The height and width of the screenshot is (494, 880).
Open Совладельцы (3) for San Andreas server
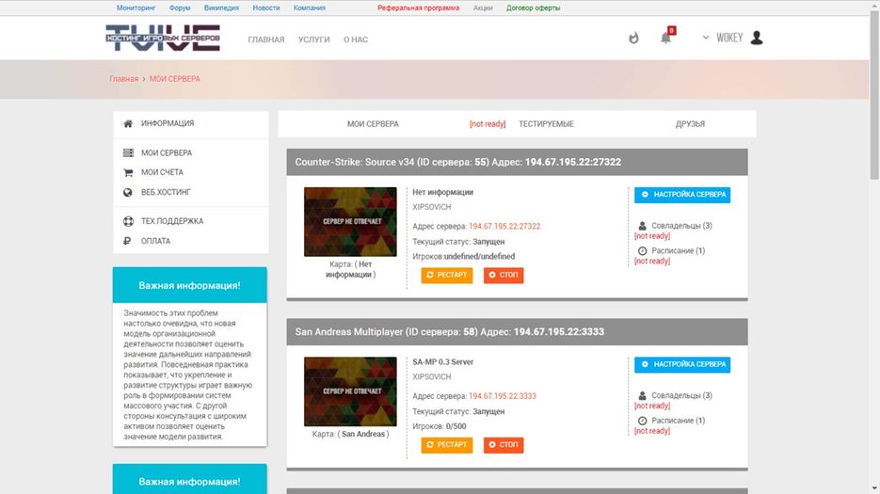pyautogui.click(x=681, y=396)
